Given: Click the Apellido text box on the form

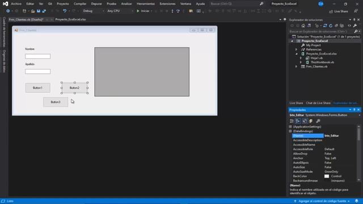Looking at the screenshot, I should [x=38, y=71].
